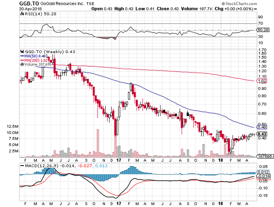Click the 0.60 price axis label

point(262,113)
